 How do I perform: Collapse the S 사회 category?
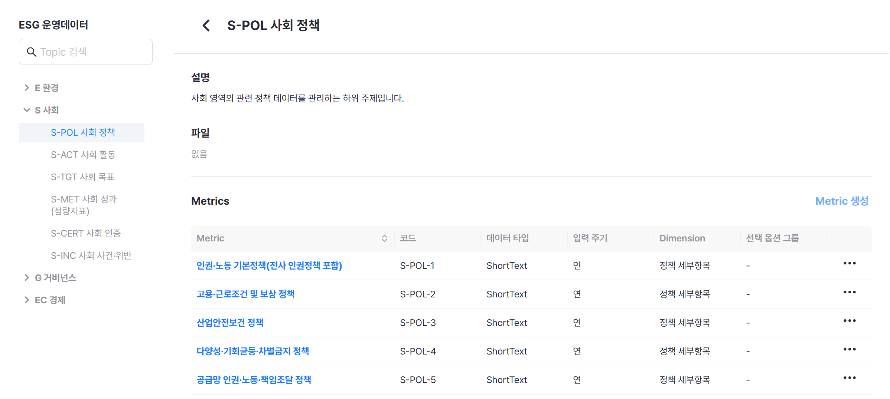(27, 110)
